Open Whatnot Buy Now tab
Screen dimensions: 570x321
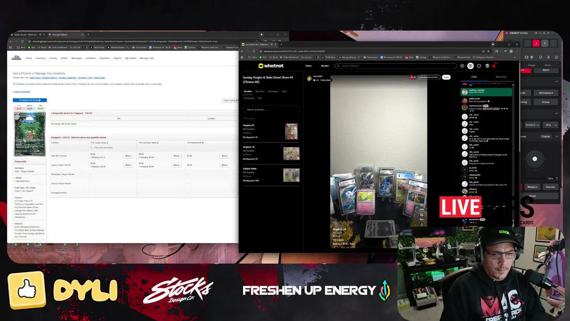click(260, 91)
